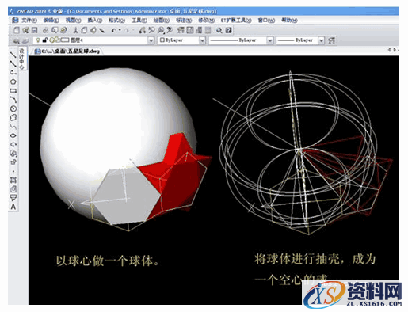Select the Multiline Text A tool
This screenshot has width=408, height=312.
[13, 207]
